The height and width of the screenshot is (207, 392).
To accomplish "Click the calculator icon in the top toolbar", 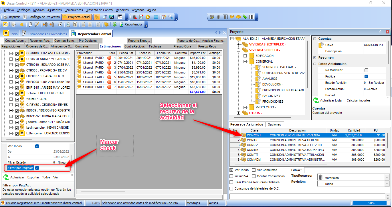I will 112,17.
